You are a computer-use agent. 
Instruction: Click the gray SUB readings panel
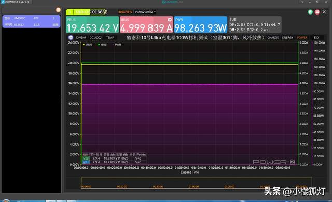pyautogui.click(x=255, y=24)
